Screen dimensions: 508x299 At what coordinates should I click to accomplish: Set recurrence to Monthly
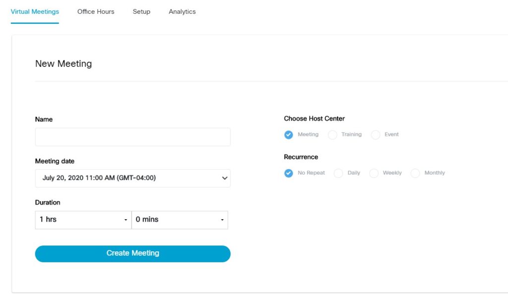click(415, 173)
